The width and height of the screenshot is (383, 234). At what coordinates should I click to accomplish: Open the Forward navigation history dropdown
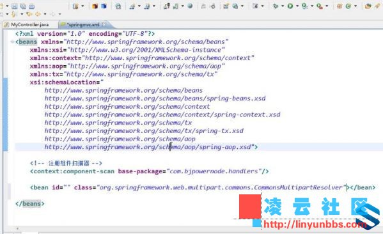[x=59, y=14]
